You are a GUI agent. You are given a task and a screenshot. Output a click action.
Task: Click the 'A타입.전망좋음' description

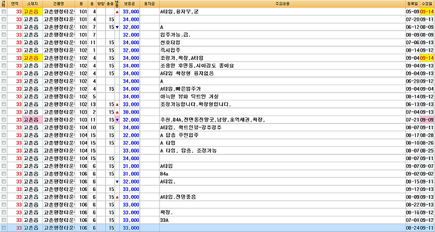click(178, 198)
